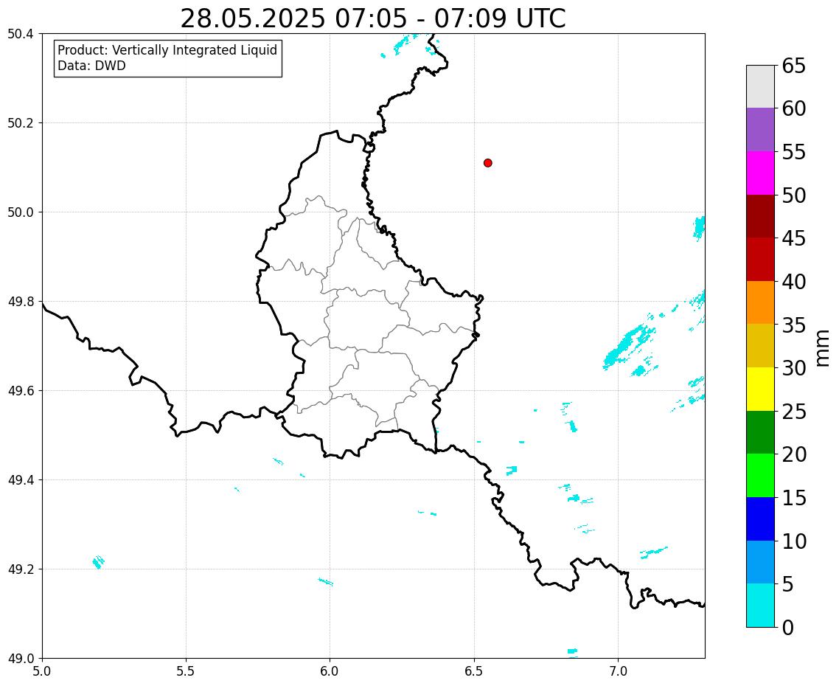839x686 pixels.
Task: Select the bright green 15-20 mm colorbar segment
Action: [x=760, y=475]
